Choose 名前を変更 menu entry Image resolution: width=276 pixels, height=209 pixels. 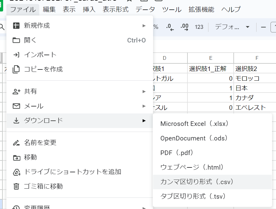coord(80,143)
